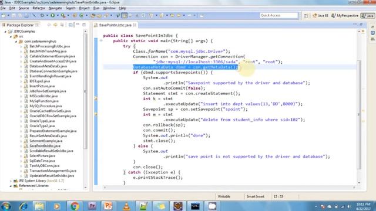Select the SavePointInJdbc.java editor tab
This screenshot has height=211, width=376.
tap(115, 25)
